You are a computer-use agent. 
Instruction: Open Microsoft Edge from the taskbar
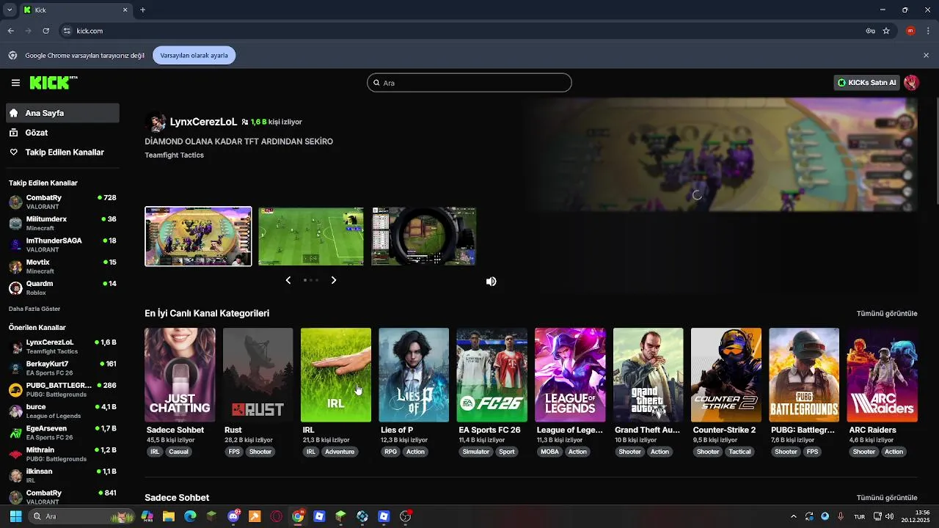click(x=190, y=516)
